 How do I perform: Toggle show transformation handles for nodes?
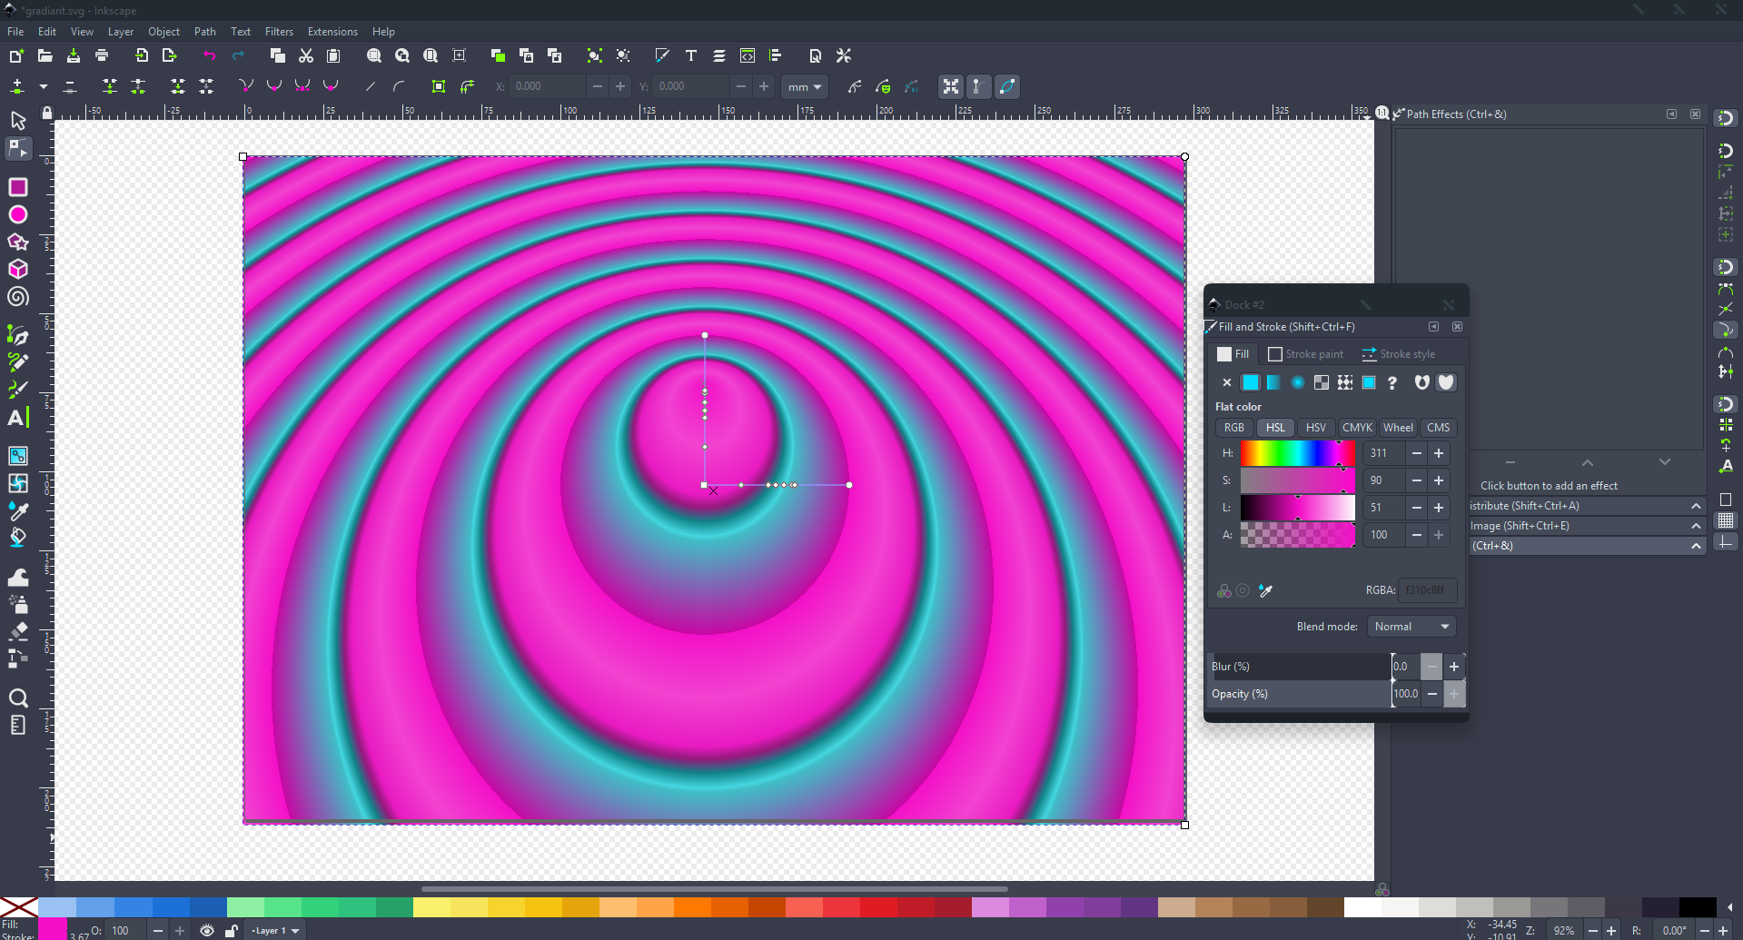[x=951, y=86]
